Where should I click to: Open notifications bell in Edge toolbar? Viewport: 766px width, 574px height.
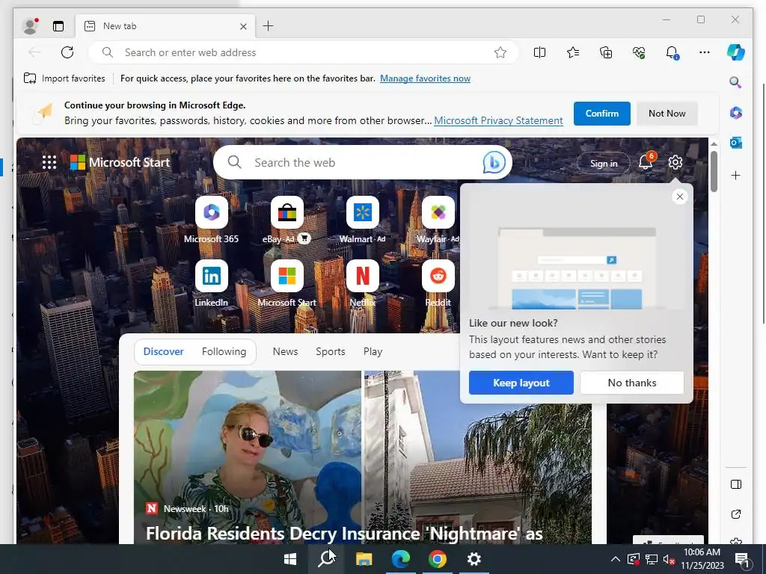(x=672, y=52)
